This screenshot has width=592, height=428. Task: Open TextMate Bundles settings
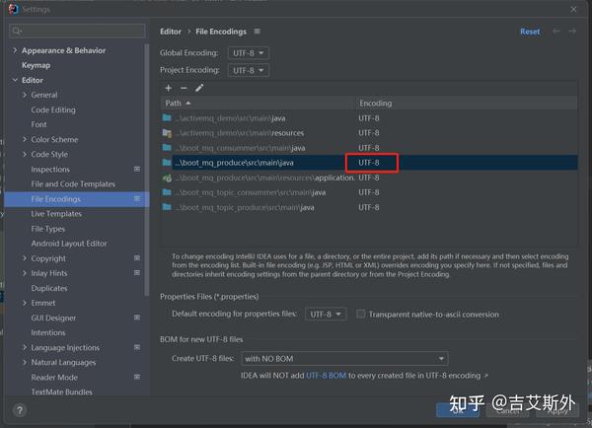[61, 392]
